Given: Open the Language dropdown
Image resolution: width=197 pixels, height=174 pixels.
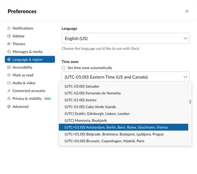Looking at the screenshot, I should click(x=126, y=38).
